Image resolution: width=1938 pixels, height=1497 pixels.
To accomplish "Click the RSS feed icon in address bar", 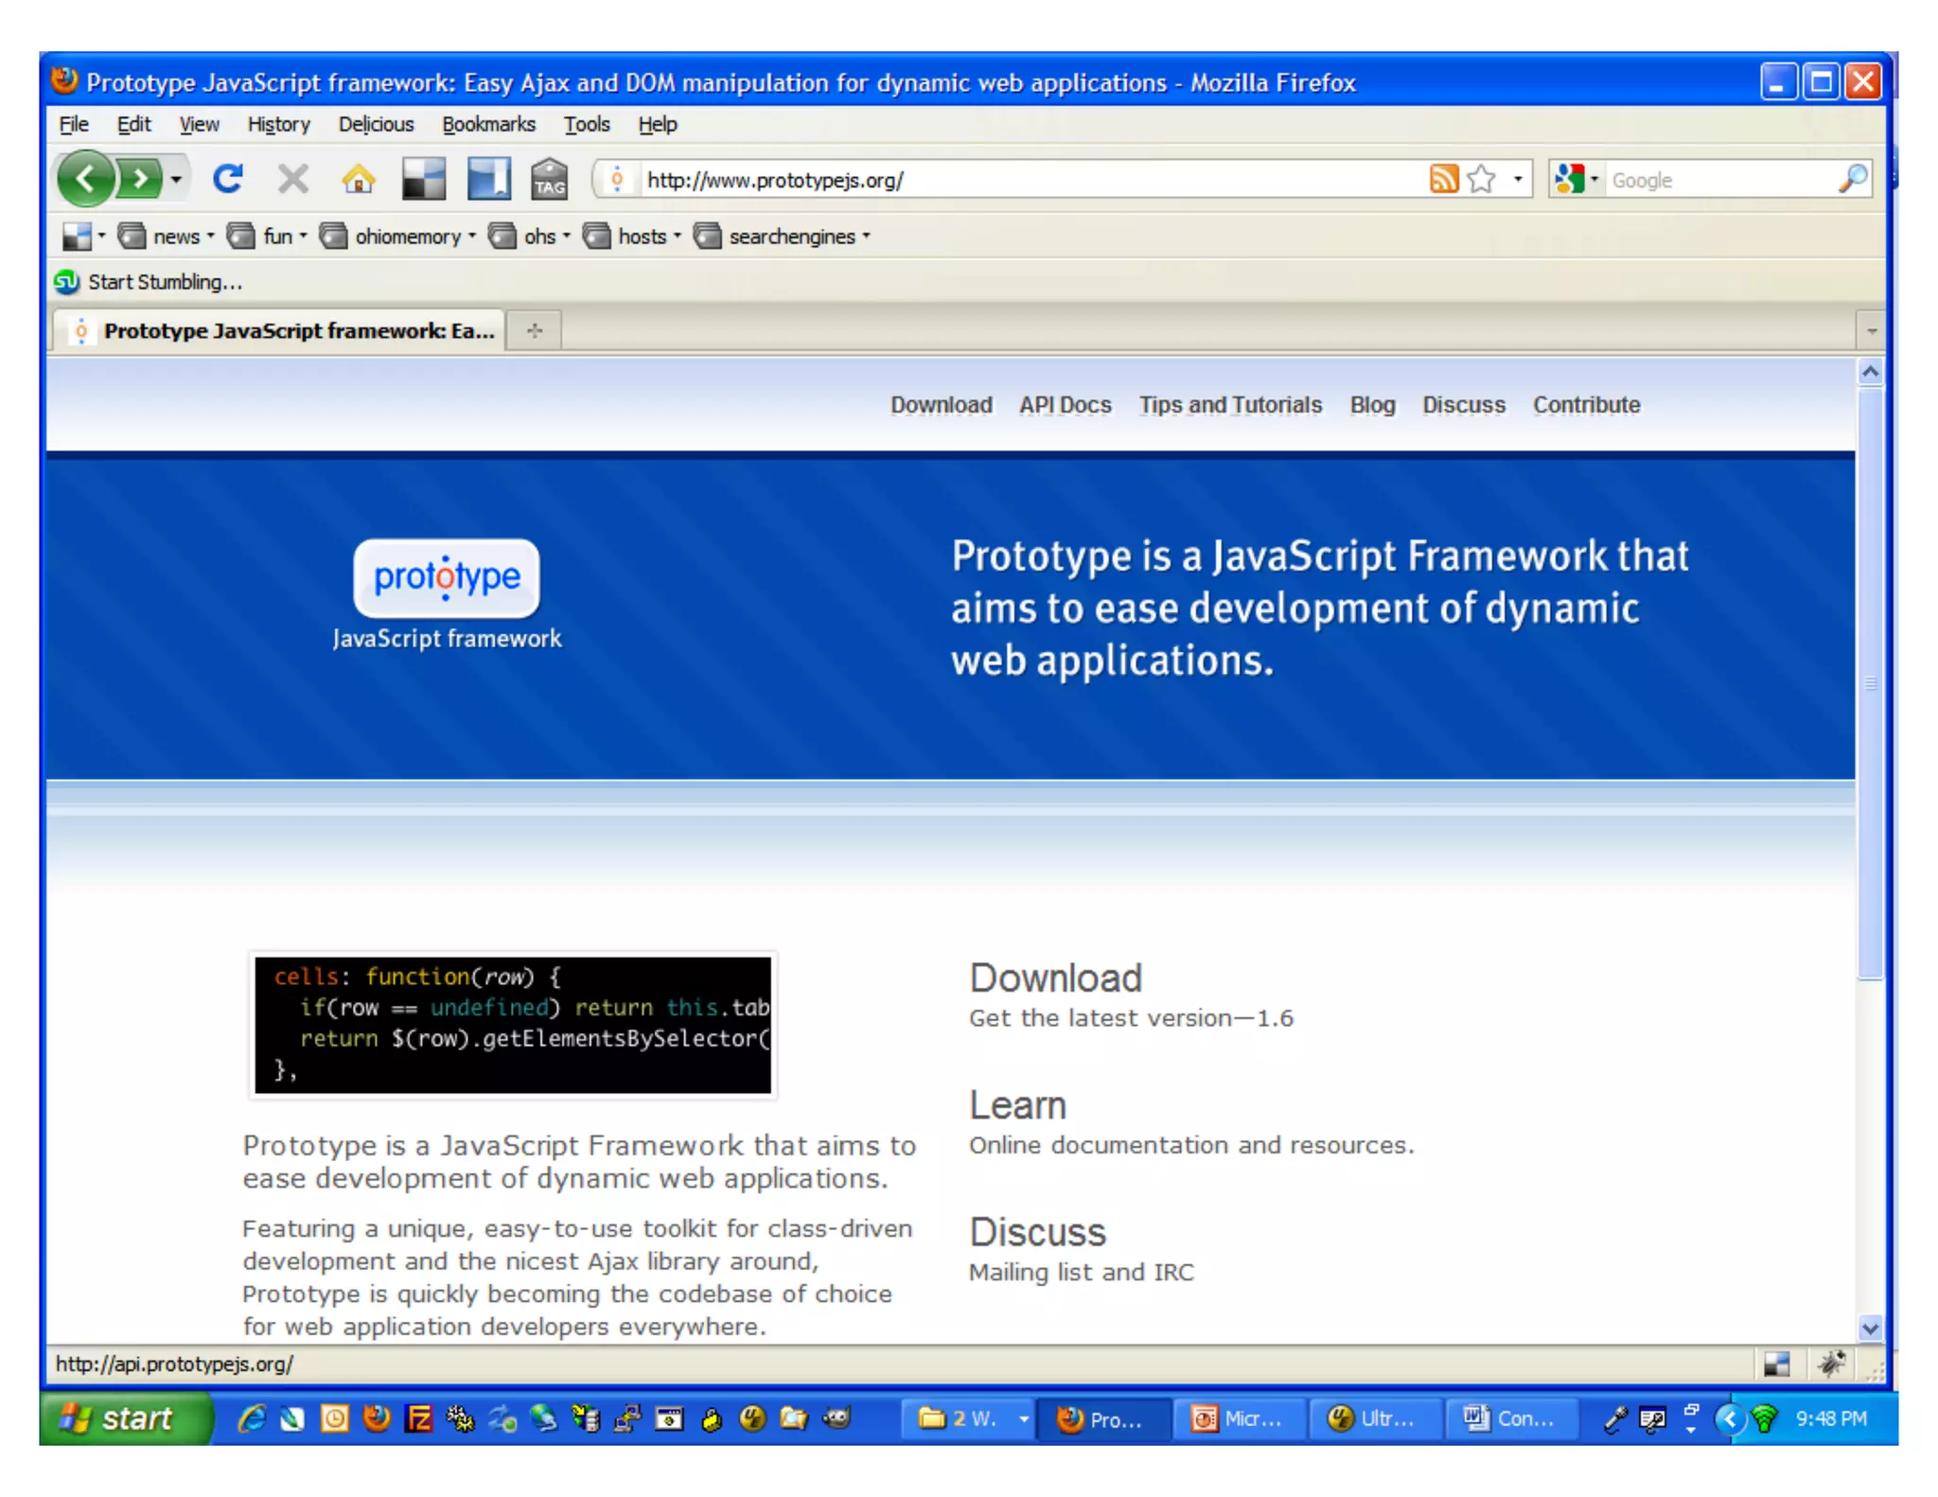I will pyautogui.click(x=1443, y=178).
